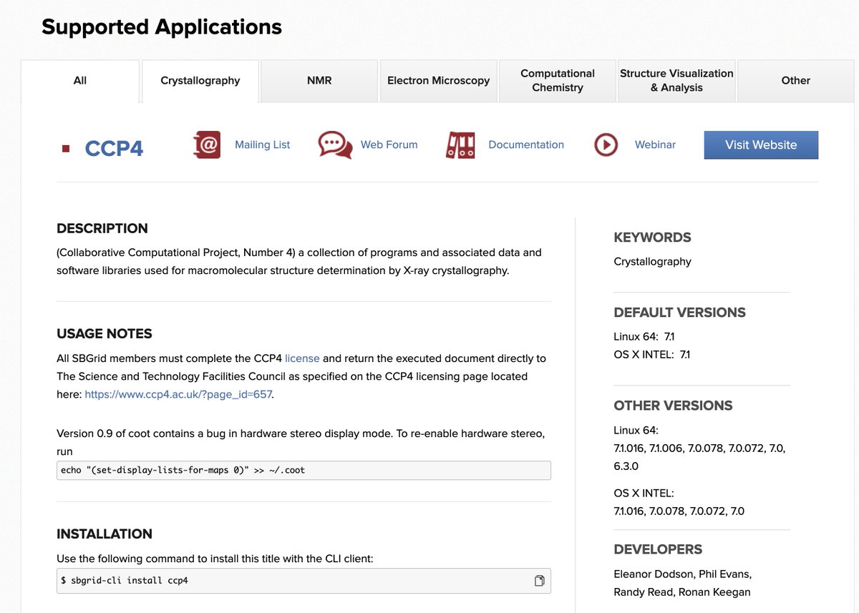The width and height of the screenshot is (859, 613).
Task: Click the coot echo command code box
Action: click(x=304, y=470)
